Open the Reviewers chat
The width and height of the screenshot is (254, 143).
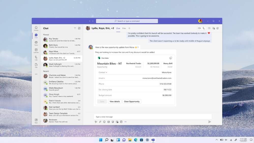pos(62,121)
